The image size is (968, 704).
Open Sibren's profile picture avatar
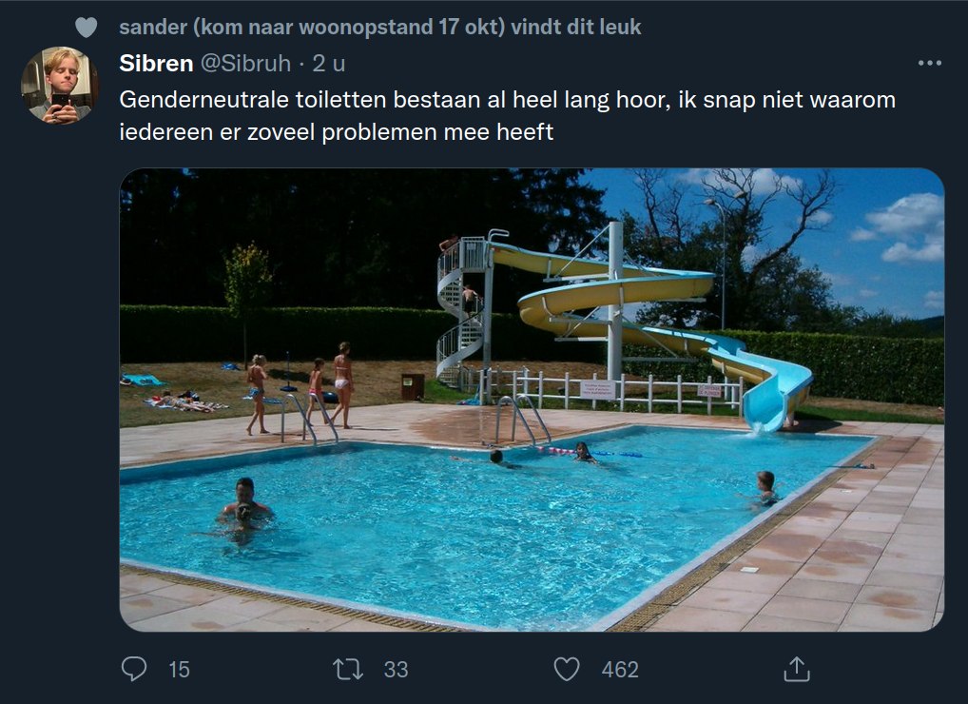[x=59, y=85]
